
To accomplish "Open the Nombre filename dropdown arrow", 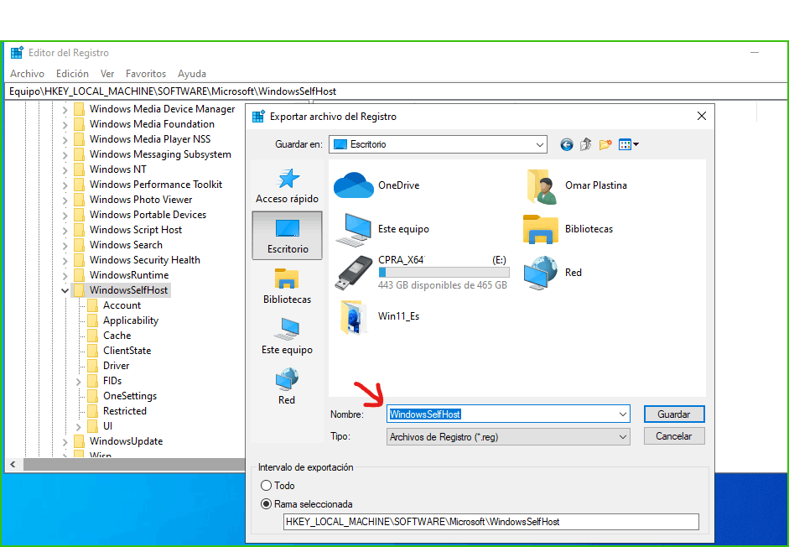I will (622, 414).
